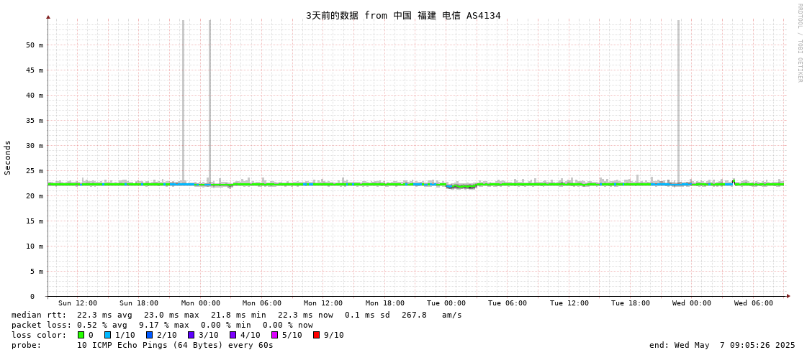Click the 'Mon 00:00' time axis label
This screenshot has height=355, width=807.
pyautogui.click(x=201, y=303)
